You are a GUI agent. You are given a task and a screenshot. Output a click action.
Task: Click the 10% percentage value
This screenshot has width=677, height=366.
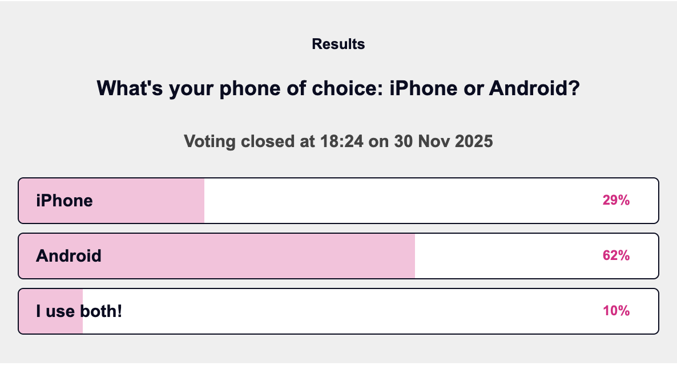[x=616, y=311]
